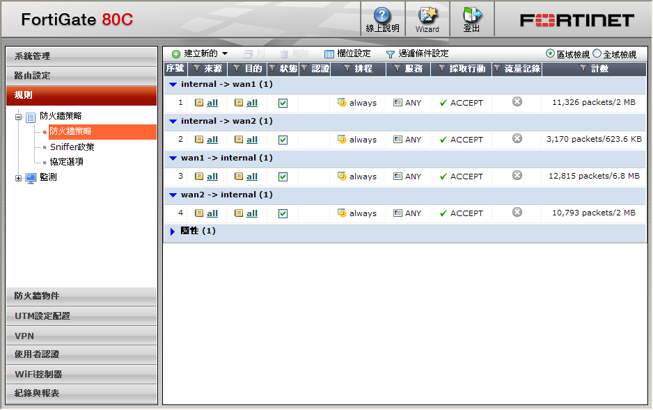Expand the 隱性 implicit policy section
The image size is (653, 410).
click(x=173, y=231)
